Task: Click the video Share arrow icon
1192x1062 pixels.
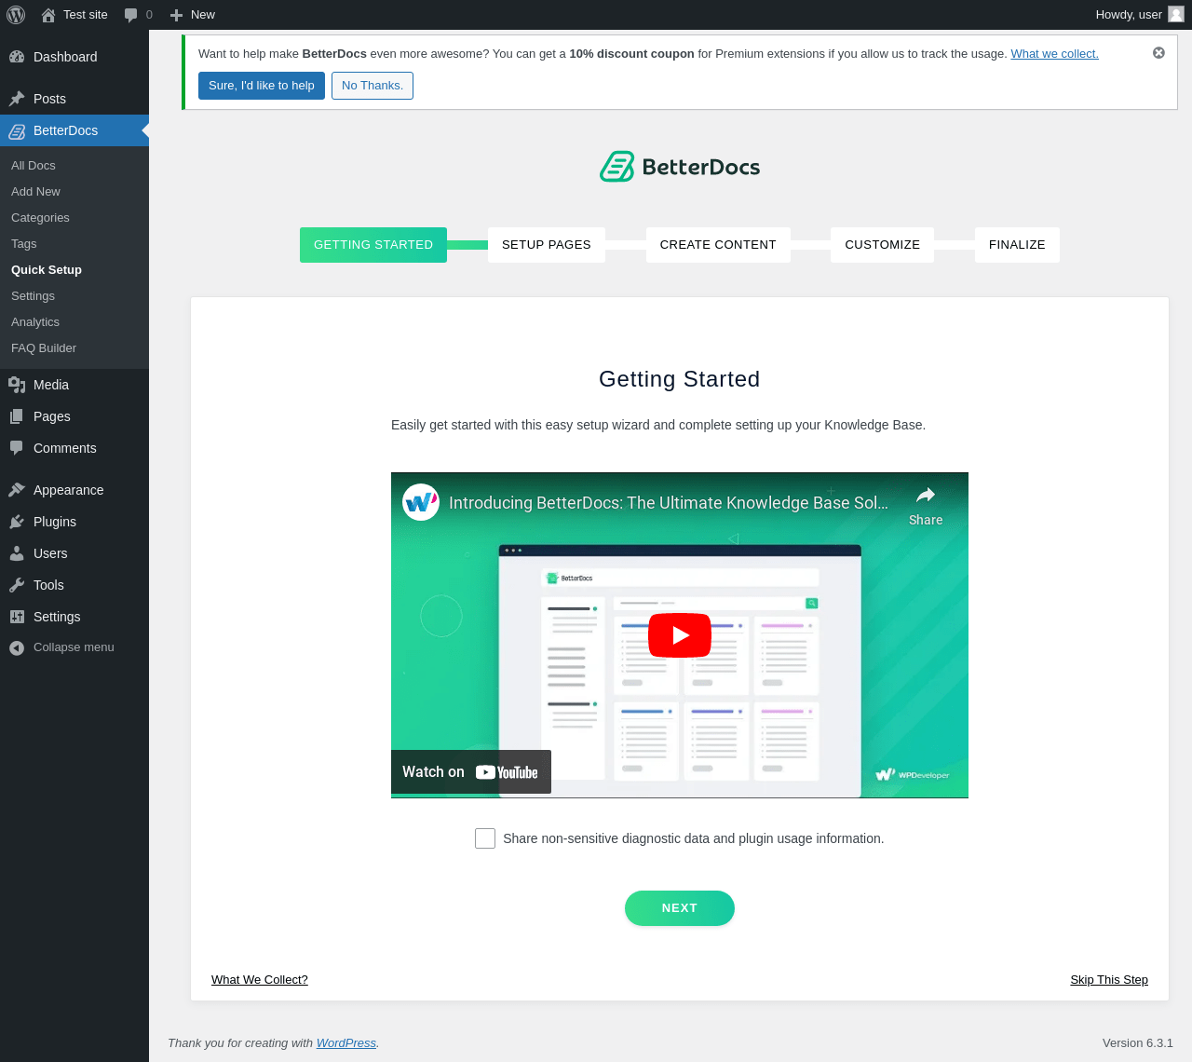Action: click(x=926, y=495)
